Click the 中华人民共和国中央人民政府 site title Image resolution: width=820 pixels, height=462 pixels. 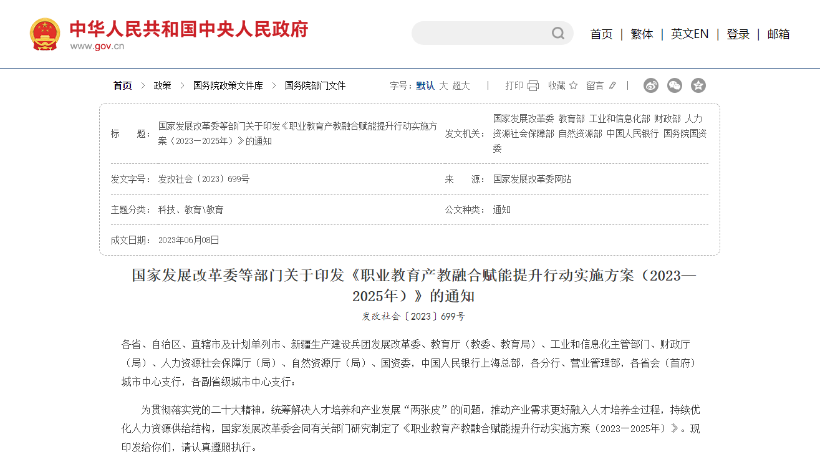point(189,29)
